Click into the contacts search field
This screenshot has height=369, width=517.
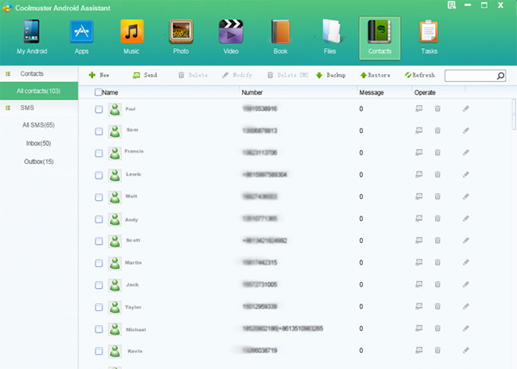tap(470, 76)
